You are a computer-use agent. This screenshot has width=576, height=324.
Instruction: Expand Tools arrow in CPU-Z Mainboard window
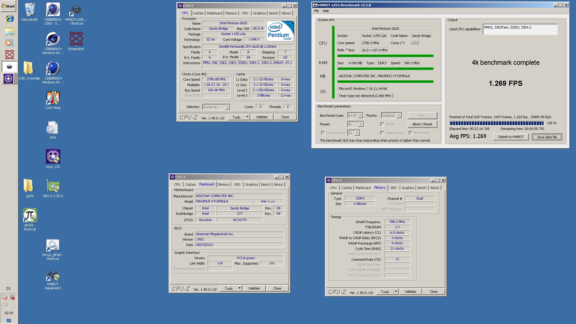tap(239, 288)
